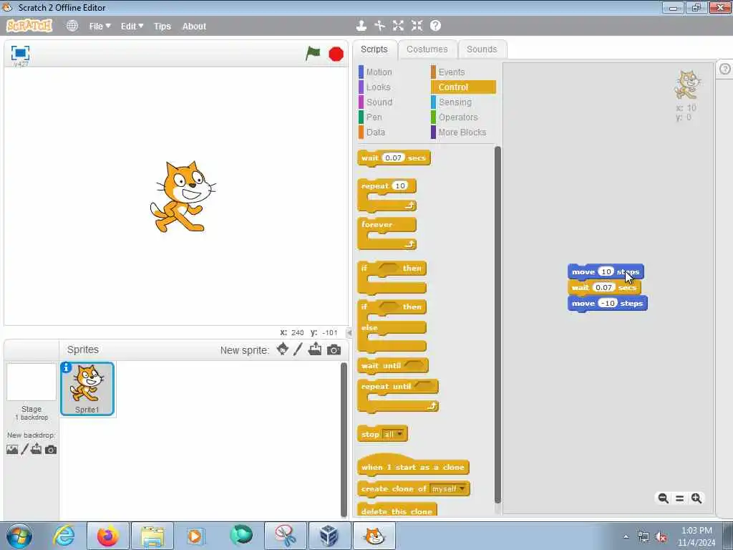
Task: Open the Windows Start menu
Action: point(19,536)
